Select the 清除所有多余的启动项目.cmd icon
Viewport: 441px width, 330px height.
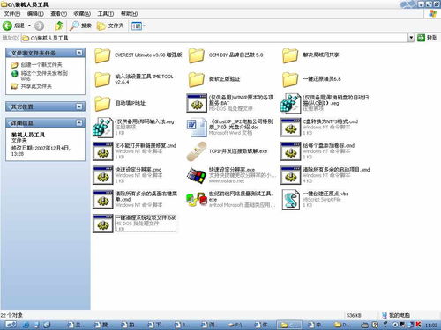click(x=290, y=175)
